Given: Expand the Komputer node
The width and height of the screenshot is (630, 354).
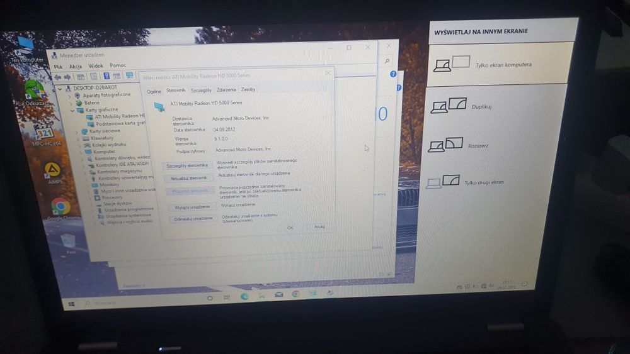Looking at the screenshot, I should pos(81,152).
